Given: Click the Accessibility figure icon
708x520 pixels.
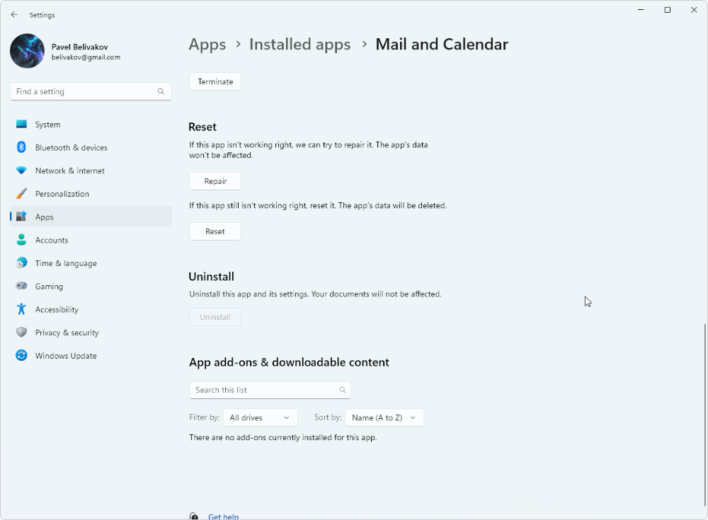Looking at the screenshot, I should 21,308.
